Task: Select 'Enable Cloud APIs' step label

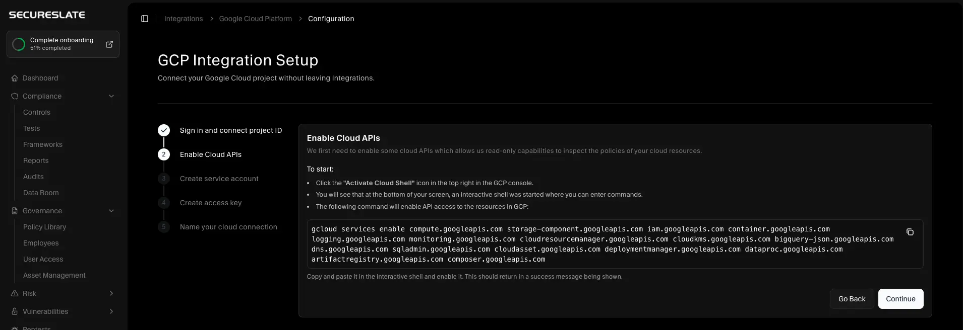Action: (x=211, y=154)
